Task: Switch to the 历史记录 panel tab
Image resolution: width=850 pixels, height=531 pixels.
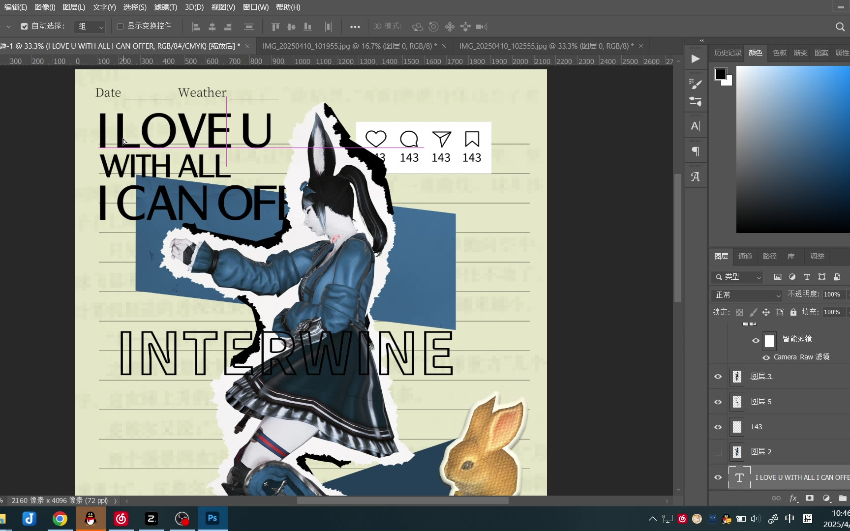Action: (x=728, y=53)
